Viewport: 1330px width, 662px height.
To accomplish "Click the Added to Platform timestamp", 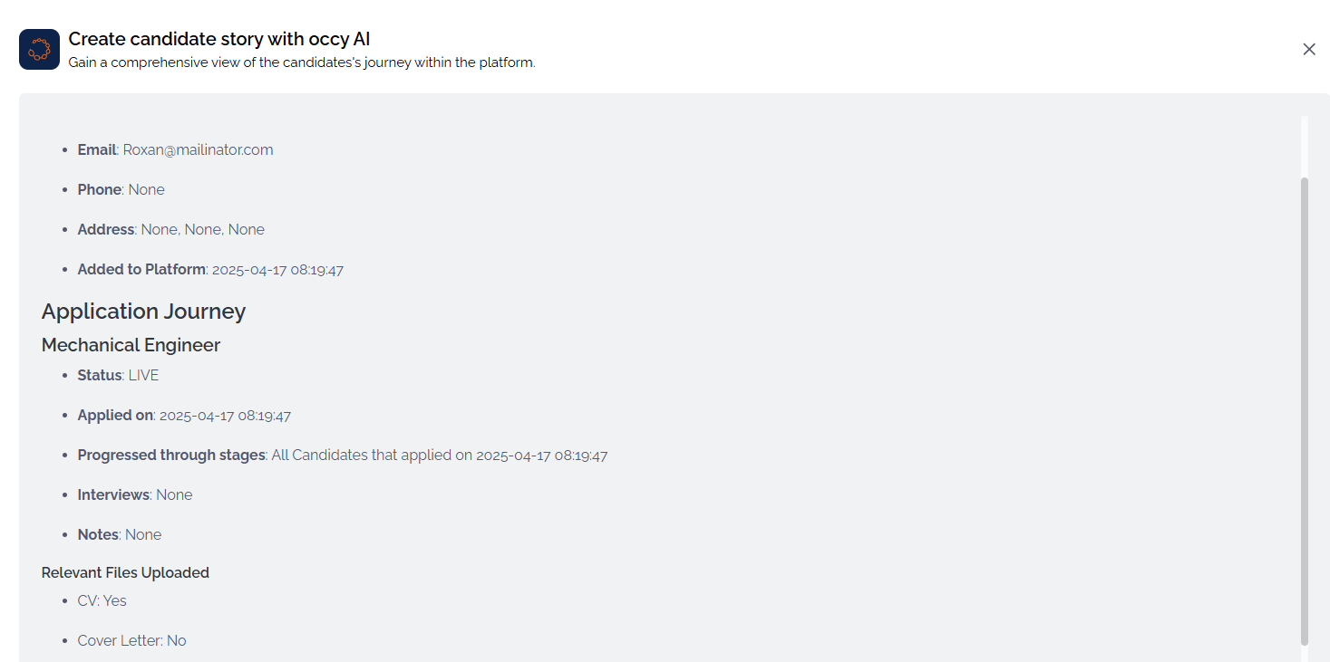I will click(277, 270).
